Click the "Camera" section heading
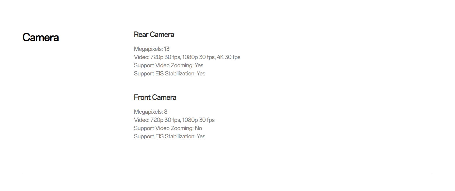455x191 pixels. coord(40,37)
